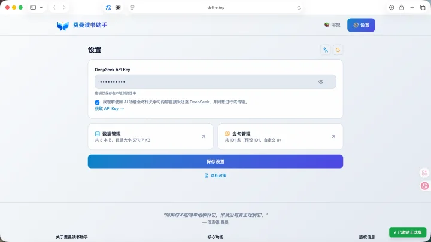The height and width of the screenshot is (242, 431).
Task: Open the 设置 settings tab
Action: point(361,25)
